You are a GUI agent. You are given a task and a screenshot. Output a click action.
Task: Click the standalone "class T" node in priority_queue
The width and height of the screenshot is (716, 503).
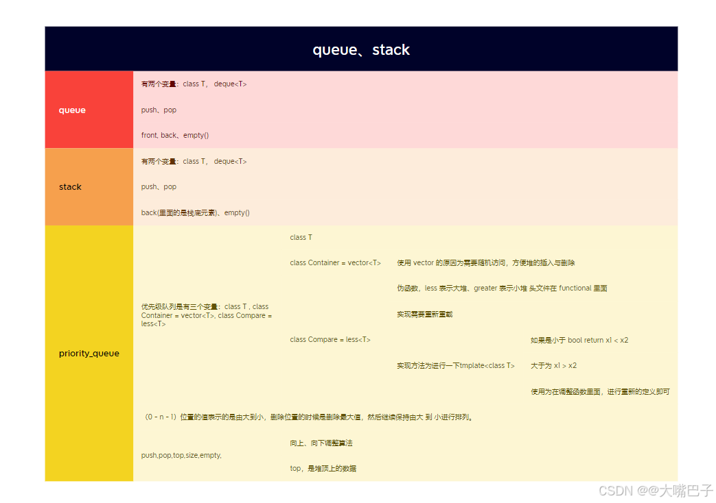301,237
